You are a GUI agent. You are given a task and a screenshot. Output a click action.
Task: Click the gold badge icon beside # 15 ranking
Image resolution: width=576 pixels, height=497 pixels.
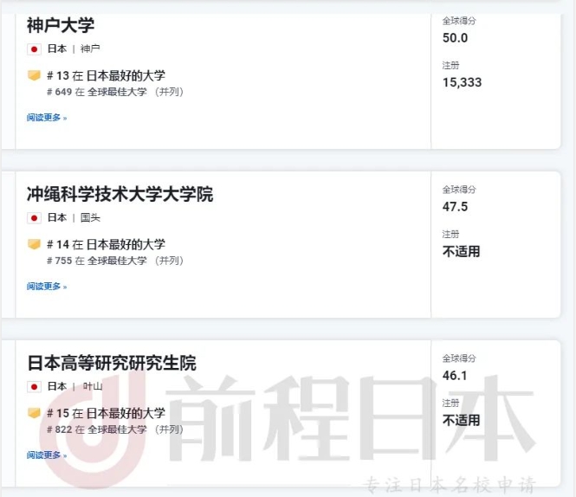coord(34,413)
